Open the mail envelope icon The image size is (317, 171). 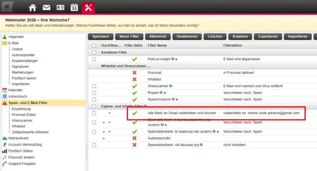(46, 8)
